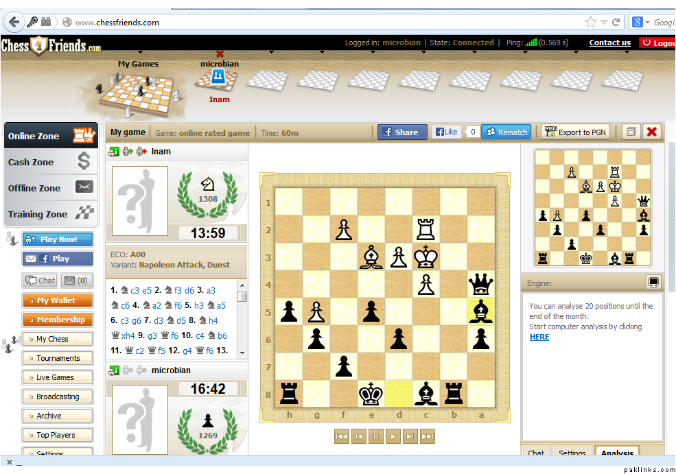This screenshot has width=676, height=474.
Task: Expand the Membership section
Action: [x=58, y=320]
